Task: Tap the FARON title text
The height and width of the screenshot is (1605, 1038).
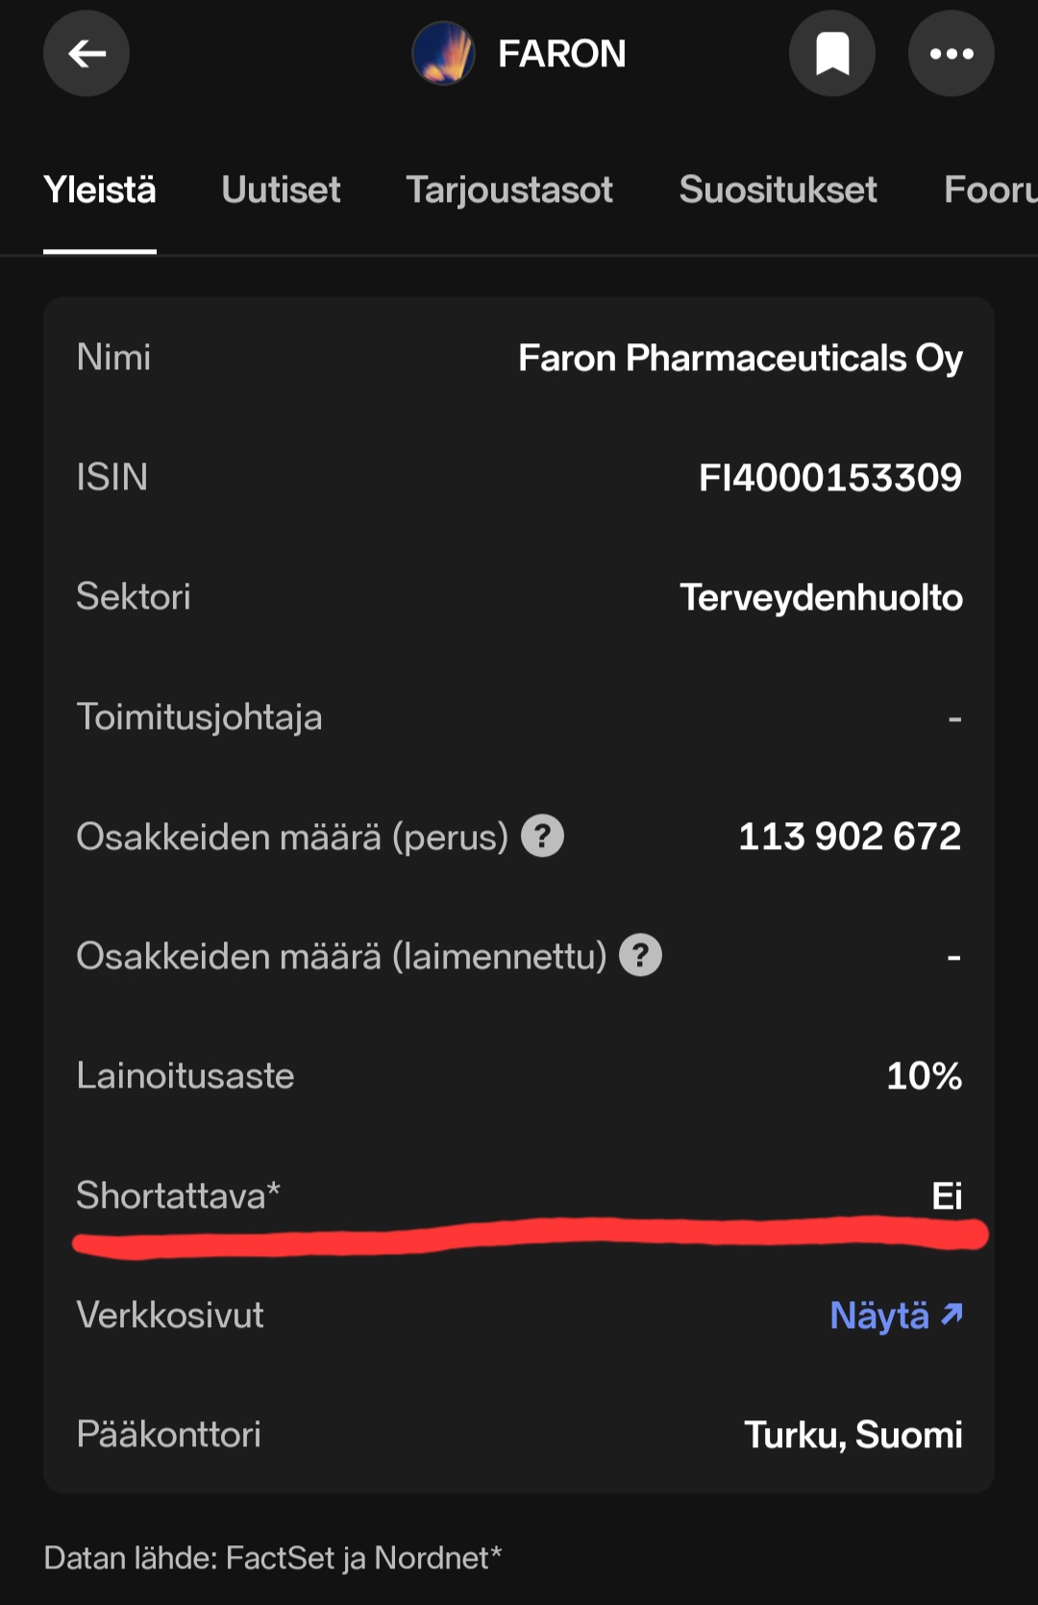Action: [561, 54]
